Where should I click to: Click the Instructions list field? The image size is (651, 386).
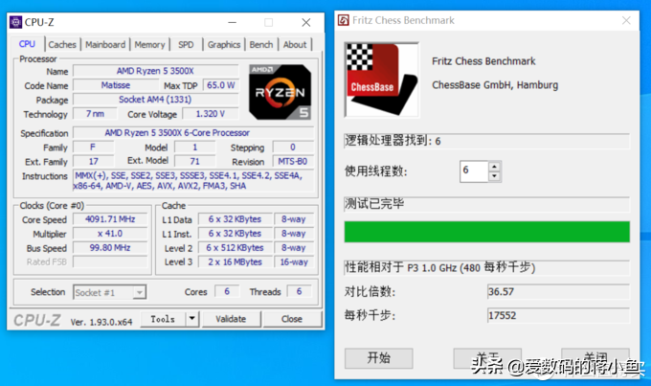(x=193, y=181)
